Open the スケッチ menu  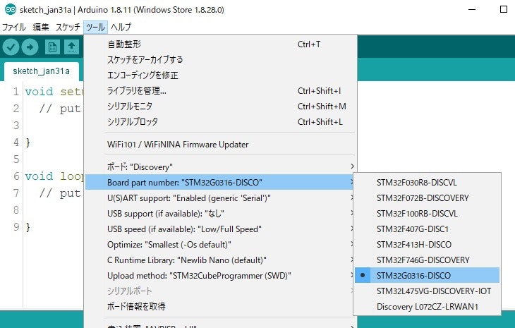(68, 27)
